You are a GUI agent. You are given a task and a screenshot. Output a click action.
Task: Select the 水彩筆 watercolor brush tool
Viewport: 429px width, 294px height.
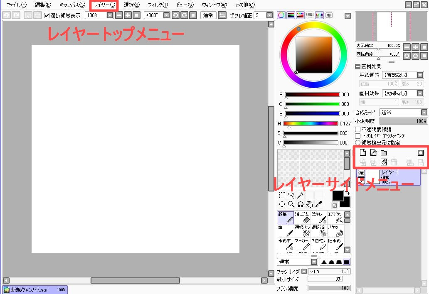[x=286, y=244]
